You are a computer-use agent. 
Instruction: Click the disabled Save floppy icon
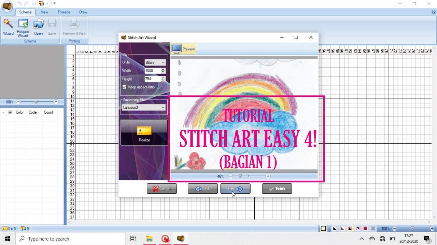(52, 24)
